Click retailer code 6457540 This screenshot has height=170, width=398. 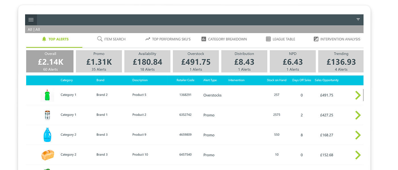(185, 154)
